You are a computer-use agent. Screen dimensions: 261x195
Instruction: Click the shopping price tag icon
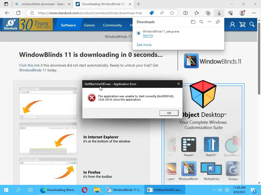pyautogui.click(x=152, y=13)
